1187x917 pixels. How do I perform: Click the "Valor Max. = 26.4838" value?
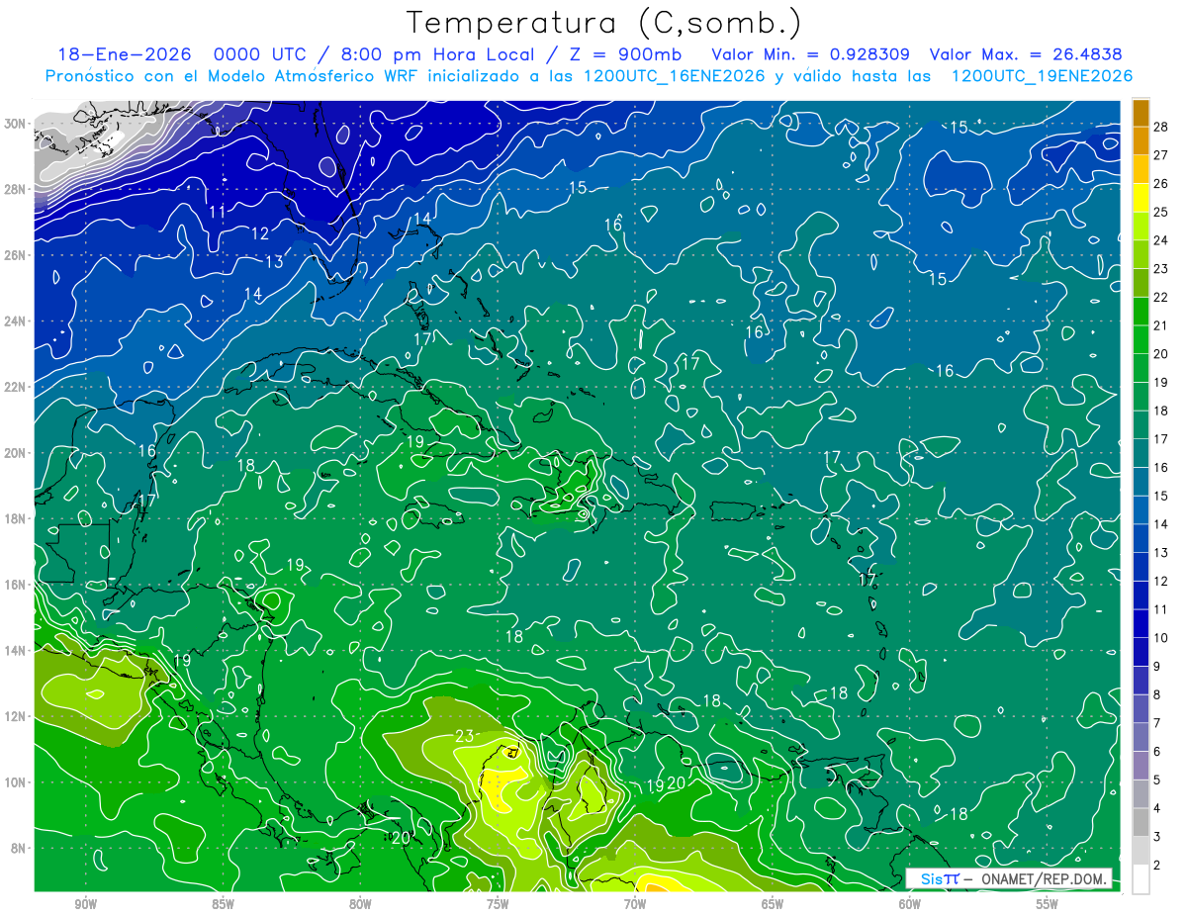coord(1027,55)
